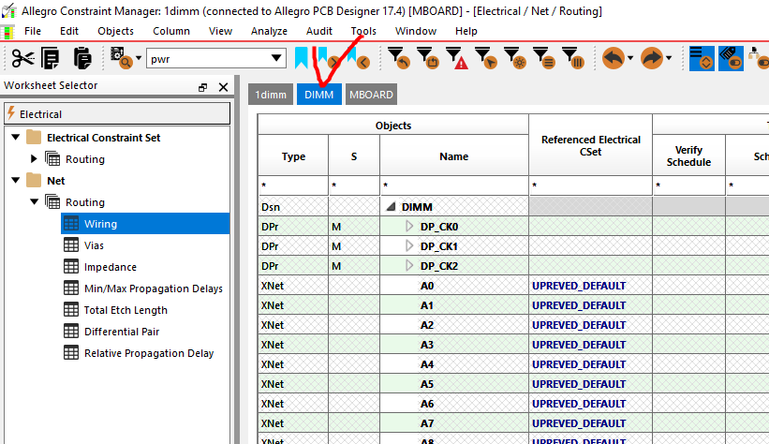Click the Type column filter field

pos(293,185)
